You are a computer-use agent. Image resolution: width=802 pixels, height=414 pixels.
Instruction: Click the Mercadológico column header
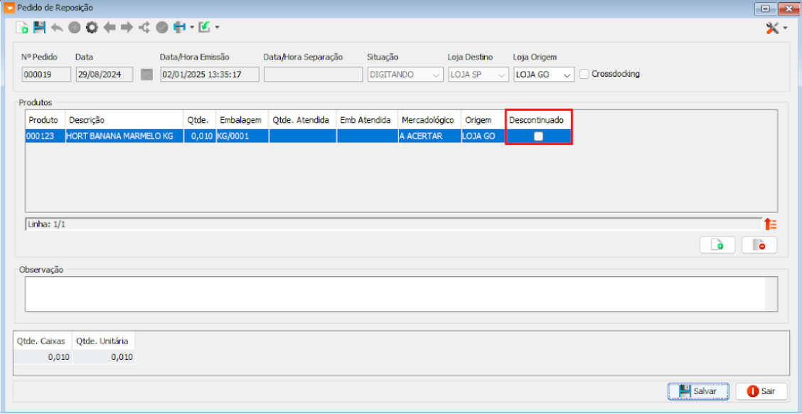(428, 120)
